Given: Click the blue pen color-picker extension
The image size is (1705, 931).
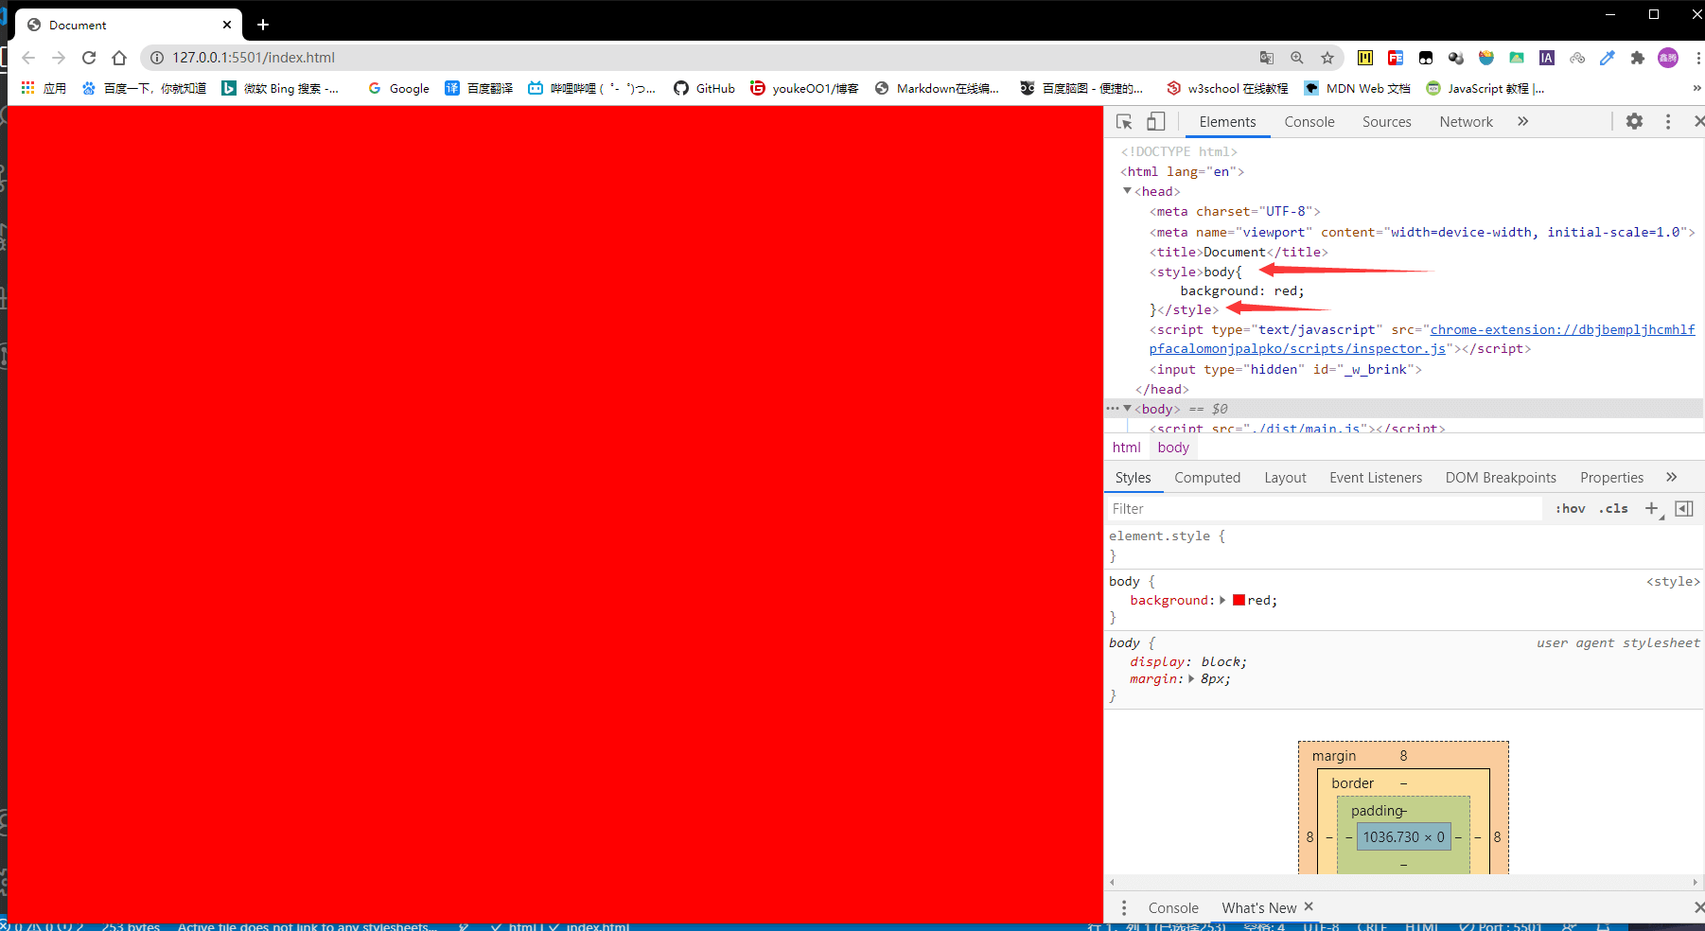Looking at the screenshot, I should point(1608,58).
